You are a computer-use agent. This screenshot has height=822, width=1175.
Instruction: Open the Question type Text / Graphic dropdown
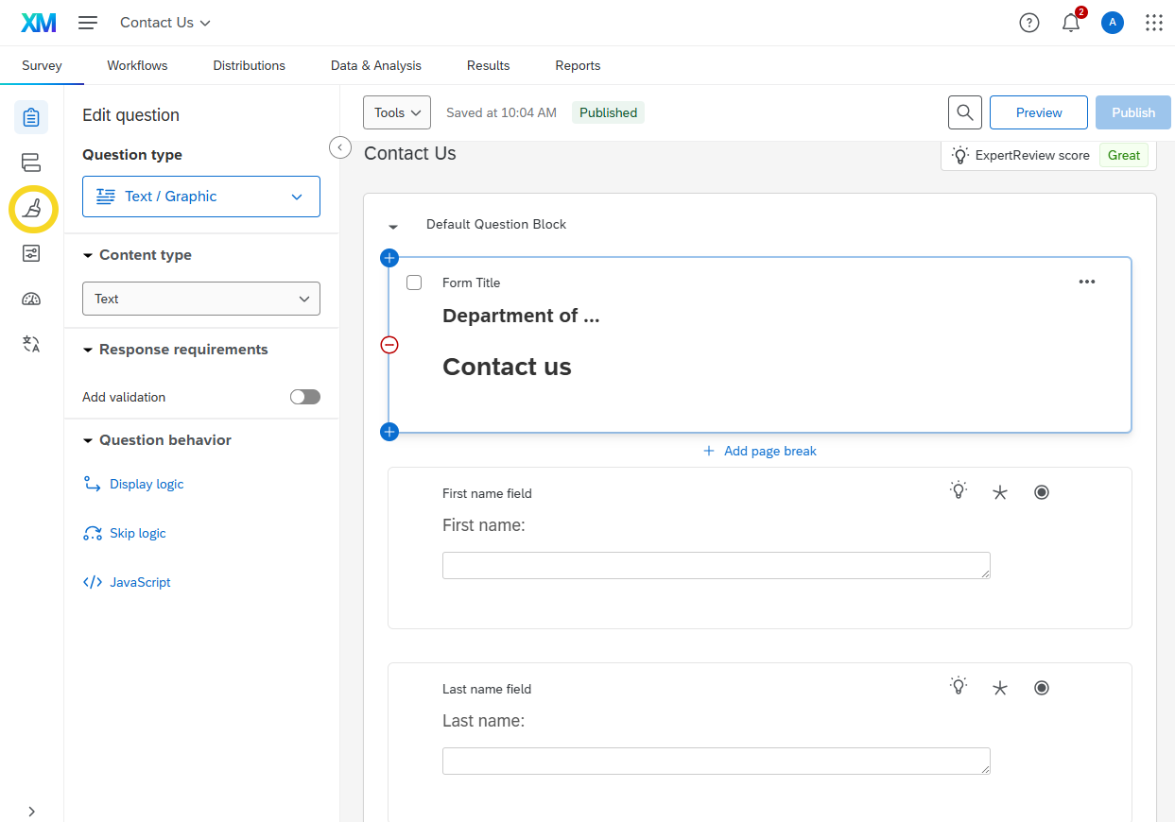coord(201,197)
